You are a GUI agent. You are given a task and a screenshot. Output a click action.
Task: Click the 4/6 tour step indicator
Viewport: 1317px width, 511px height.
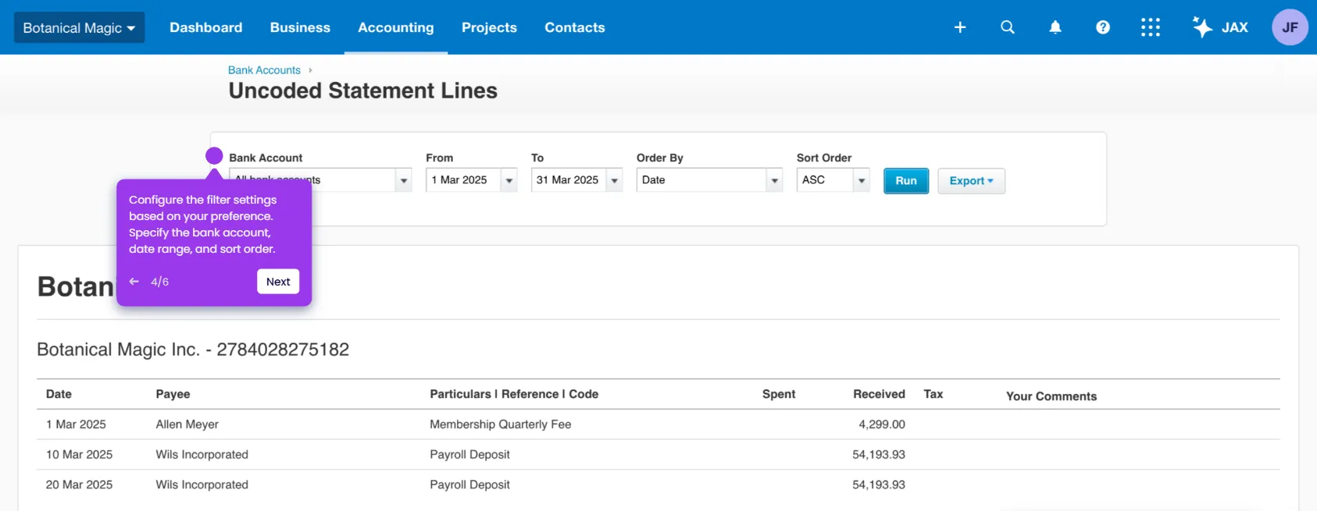[159, 282]
